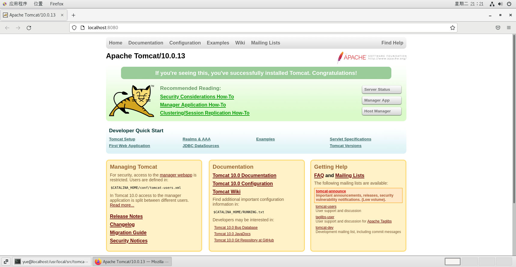Close the Apache Tomcat tab

(62, 15)
